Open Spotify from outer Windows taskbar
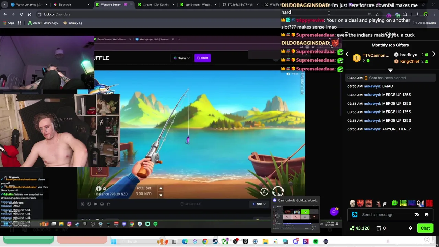Image resolution: width=439 pixels, height=247 pixels. [316, 242]
